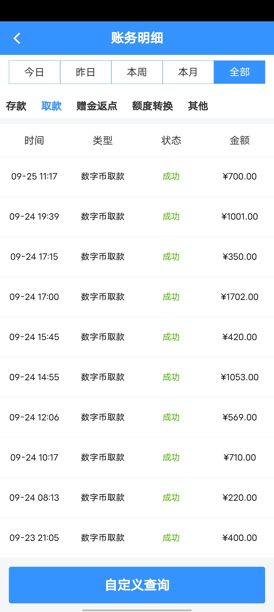The height and width of the screenshot is (612, 274).
Task: Tap the ¥1053.00 transaction row
Action: coord(137,377)
